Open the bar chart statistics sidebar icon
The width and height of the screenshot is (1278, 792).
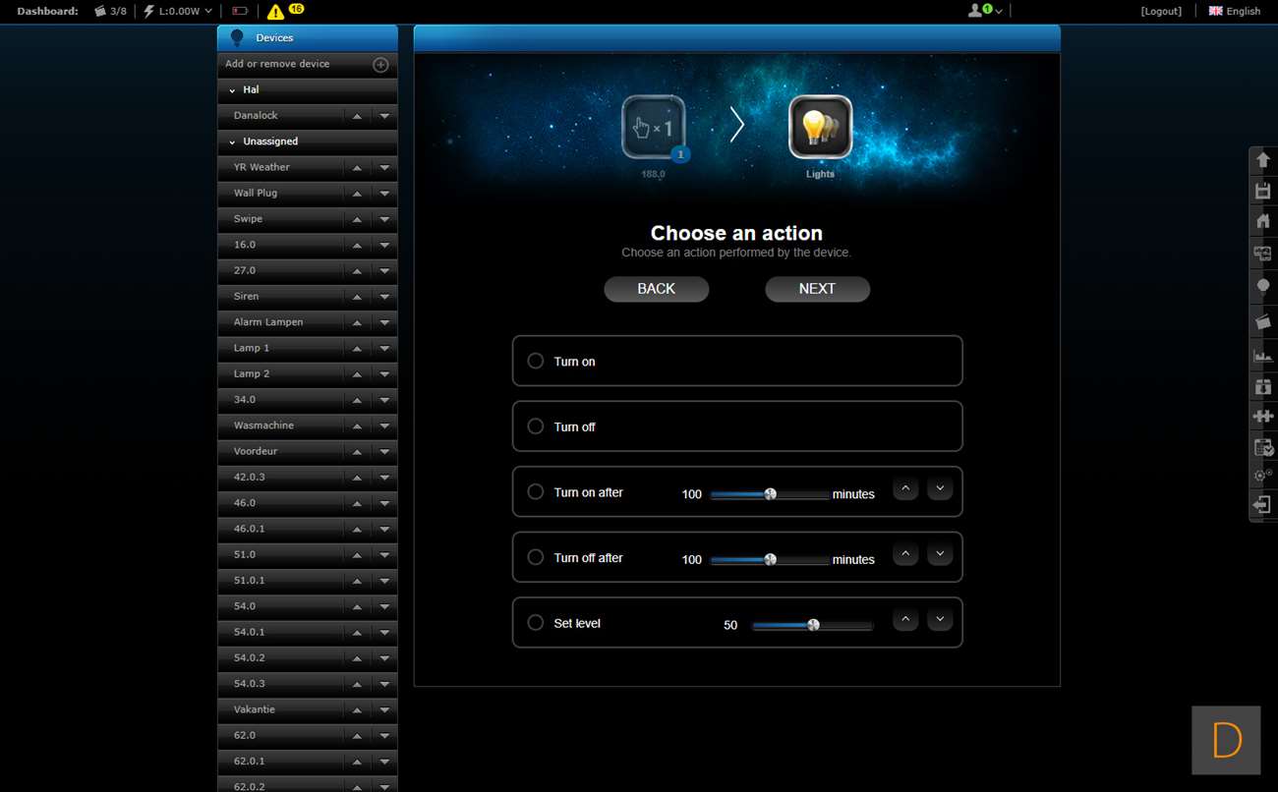click(1263, 355)
